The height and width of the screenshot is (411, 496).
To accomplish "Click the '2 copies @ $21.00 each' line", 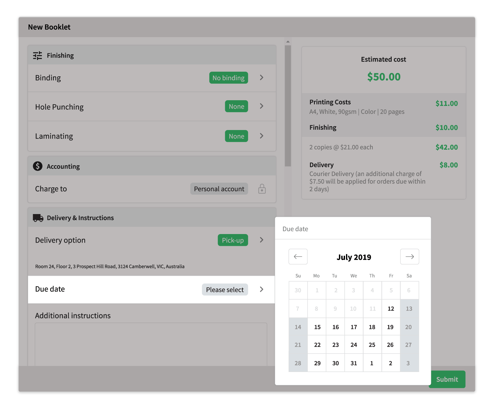I will pyautogui.click(x=341, y=147).
